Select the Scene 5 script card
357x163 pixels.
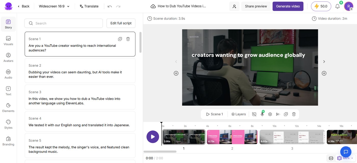[x=80, y=145]
